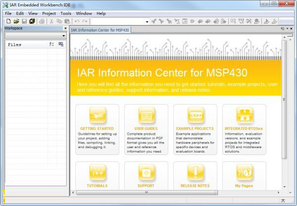Click the Paste toolbar icon
This screenshot has height=206, width=297.
67,21
